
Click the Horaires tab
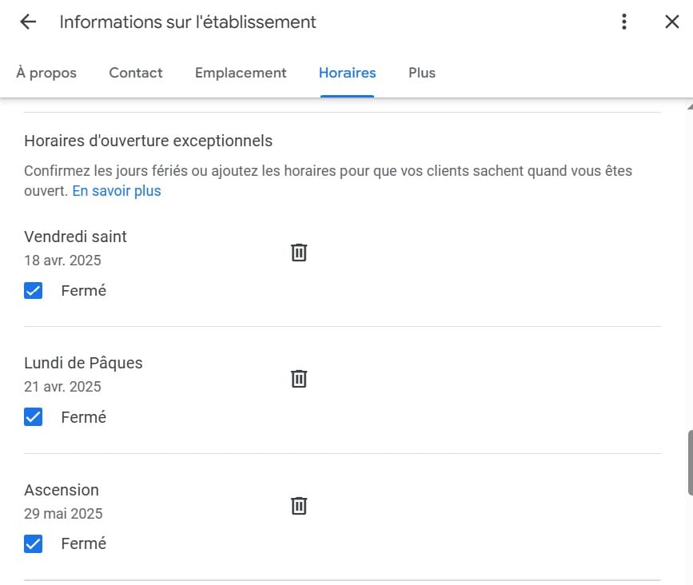click(x=348, y=73)
